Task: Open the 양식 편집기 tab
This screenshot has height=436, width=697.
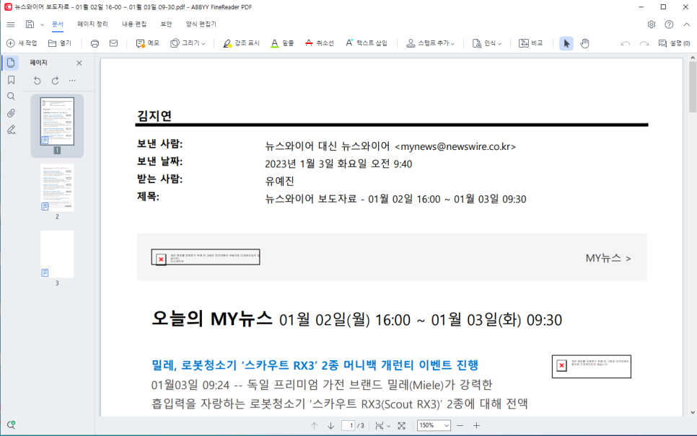Action: pyautogui.click(x=201, y=24)
